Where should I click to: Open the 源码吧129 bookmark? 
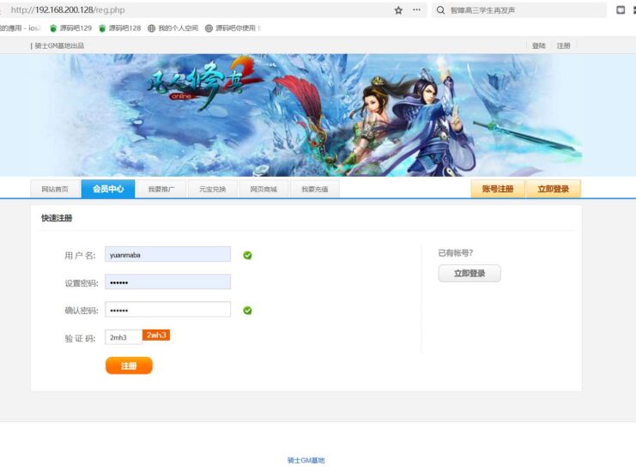70,28
